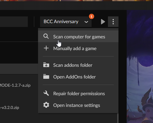Expand the BCC Anniversary chevron arrow
153x123 pixels.
click(x=86, y=22)
